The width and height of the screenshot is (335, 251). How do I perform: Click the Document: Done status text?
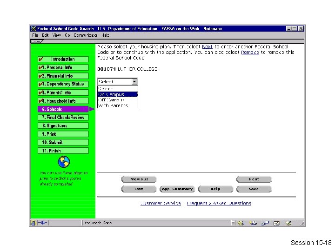[x=98, y=223]
